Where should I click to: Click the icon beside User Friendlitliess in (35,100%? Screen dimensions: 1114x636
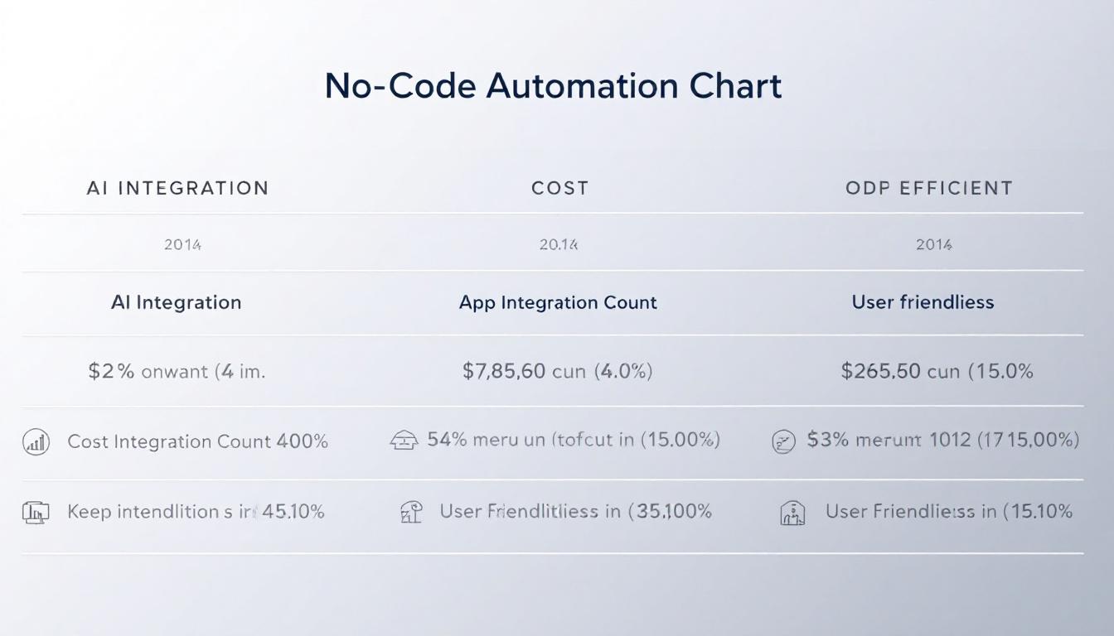(x=411, y=513)
